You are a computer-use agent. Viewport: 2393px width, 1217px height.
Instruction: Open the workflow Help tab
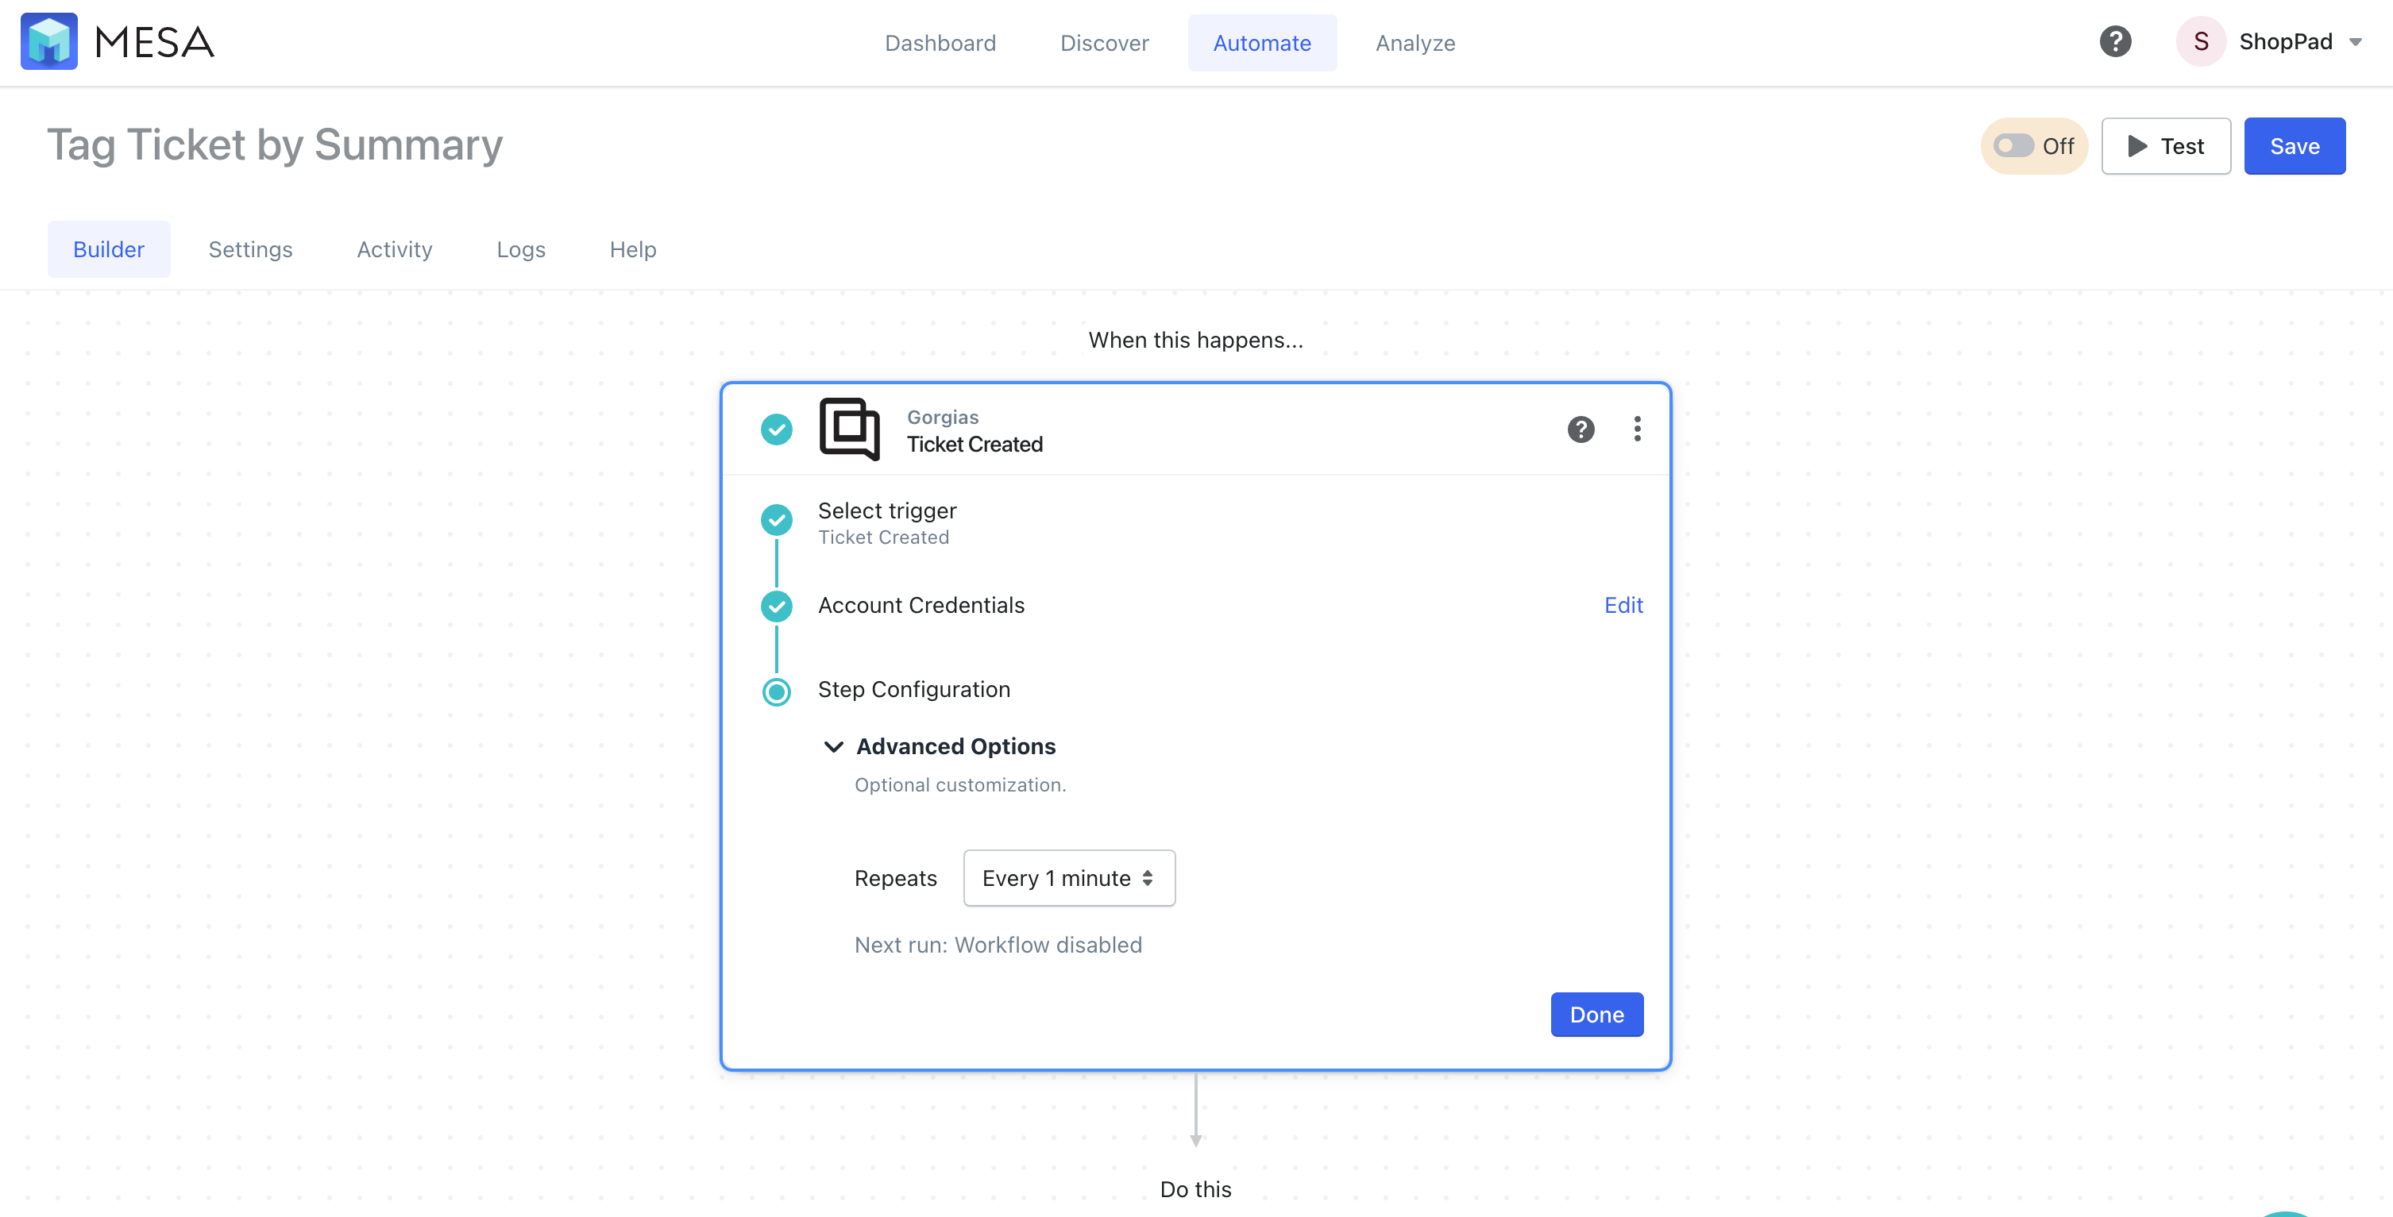633,248
